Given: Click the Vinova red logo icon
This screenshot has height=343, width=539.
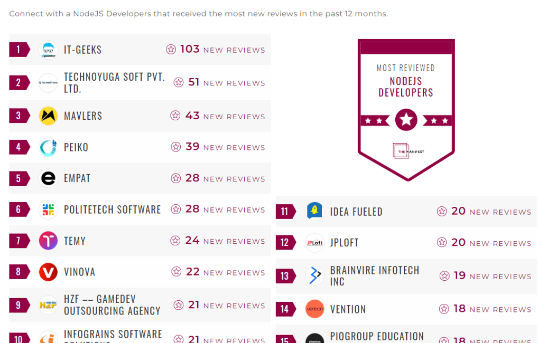Looking at the screenshot, I should (48, 272).
